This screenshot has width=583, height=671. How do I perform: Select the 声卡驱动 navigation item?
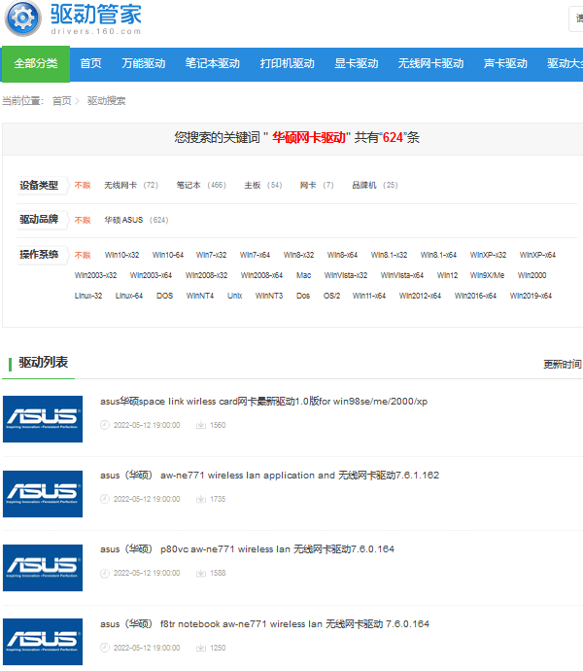[x=505, y=63]
